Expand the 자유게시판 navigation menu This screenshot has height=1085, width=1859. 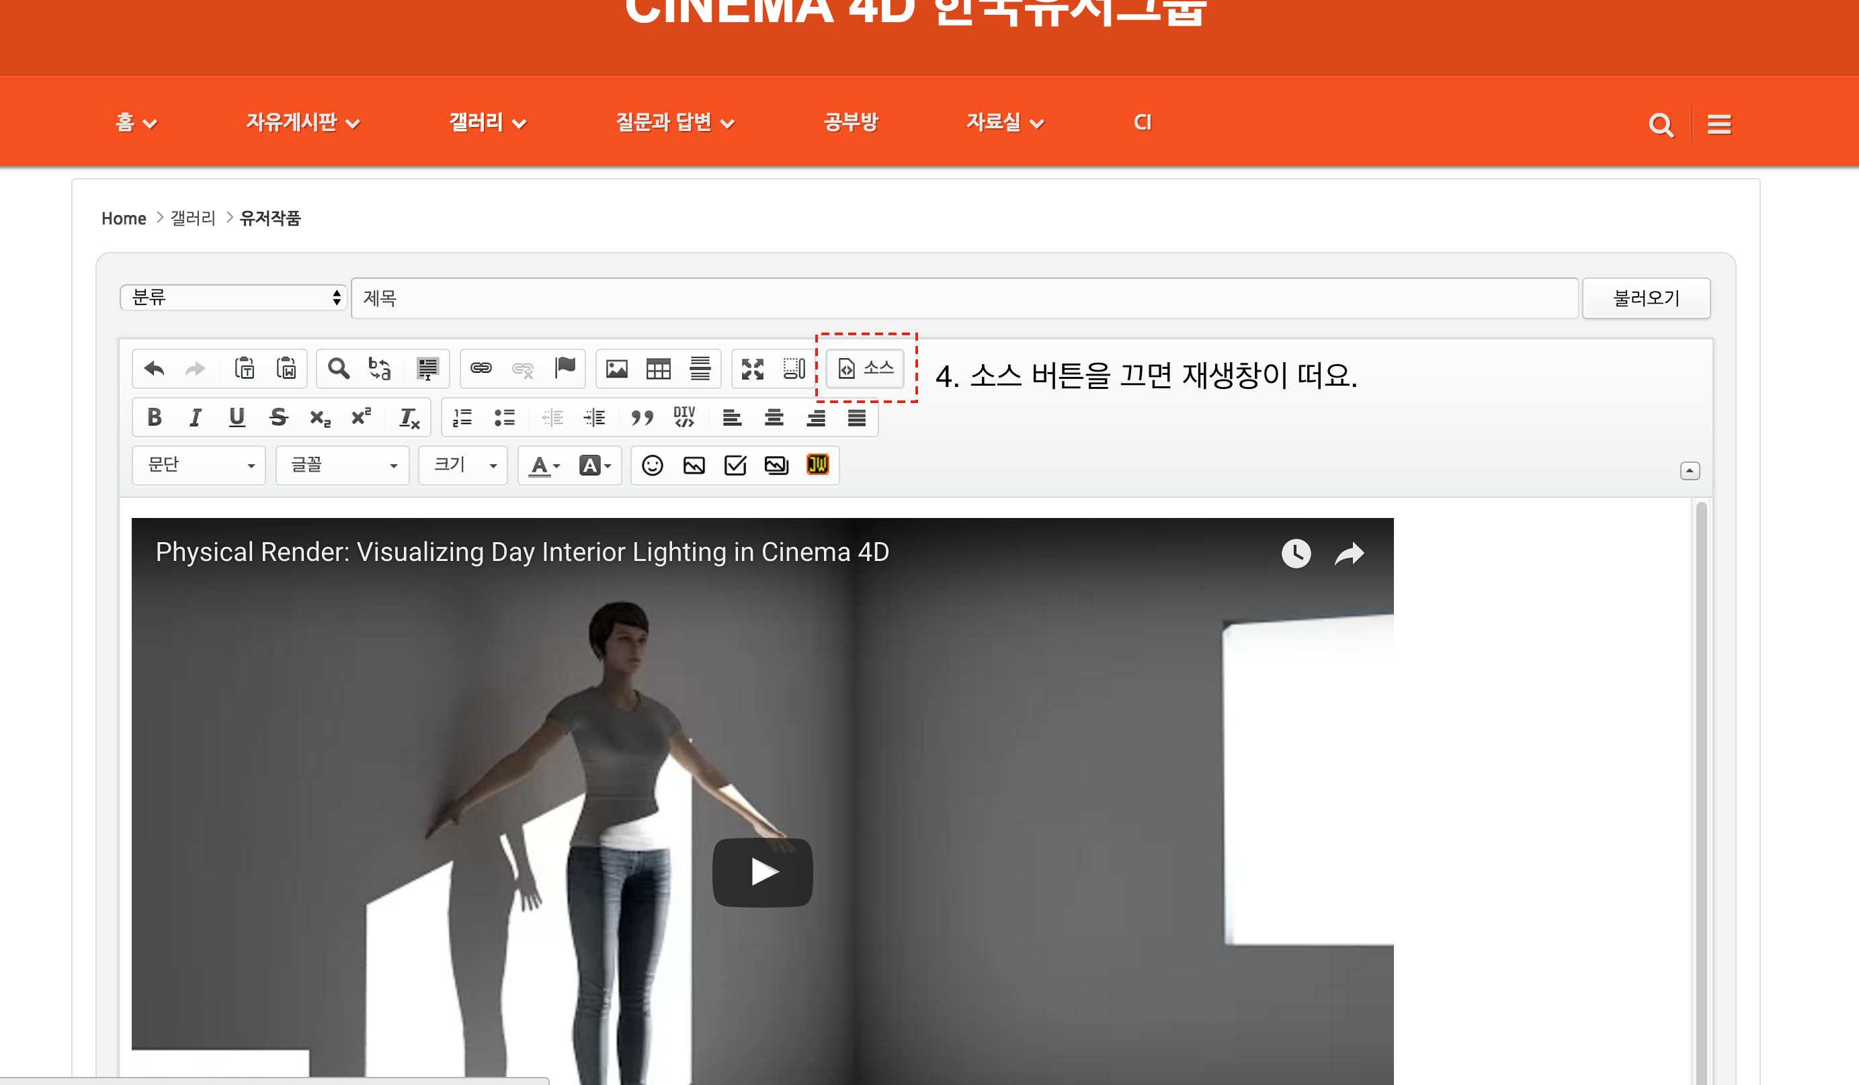302,122
